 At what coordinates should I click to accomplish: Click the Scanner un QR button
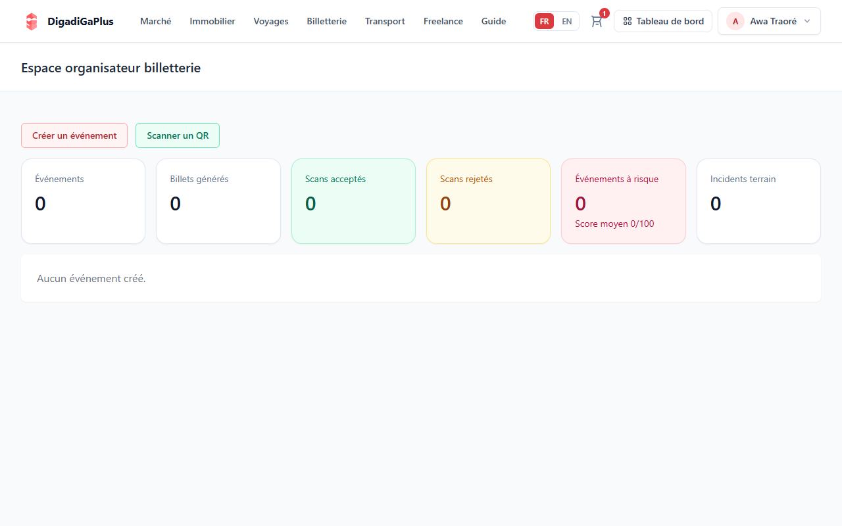pyautogui.click(x=178, y=135)
